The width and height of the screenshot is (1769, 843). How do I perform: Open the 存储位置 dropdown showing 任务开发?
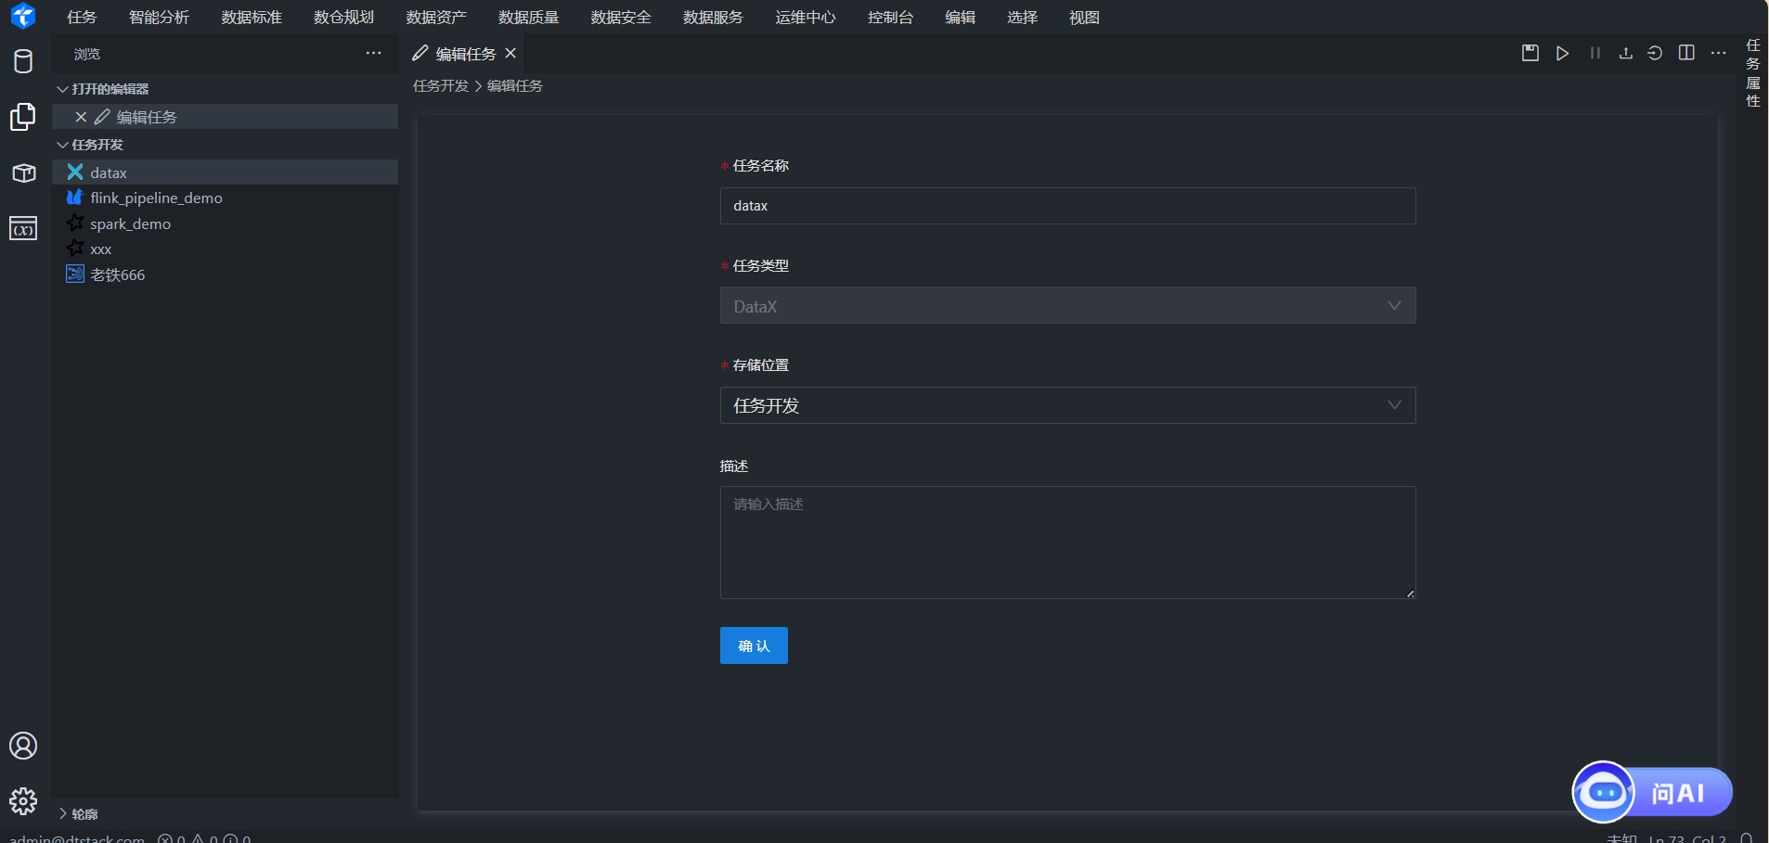(x=1067, y=405)
